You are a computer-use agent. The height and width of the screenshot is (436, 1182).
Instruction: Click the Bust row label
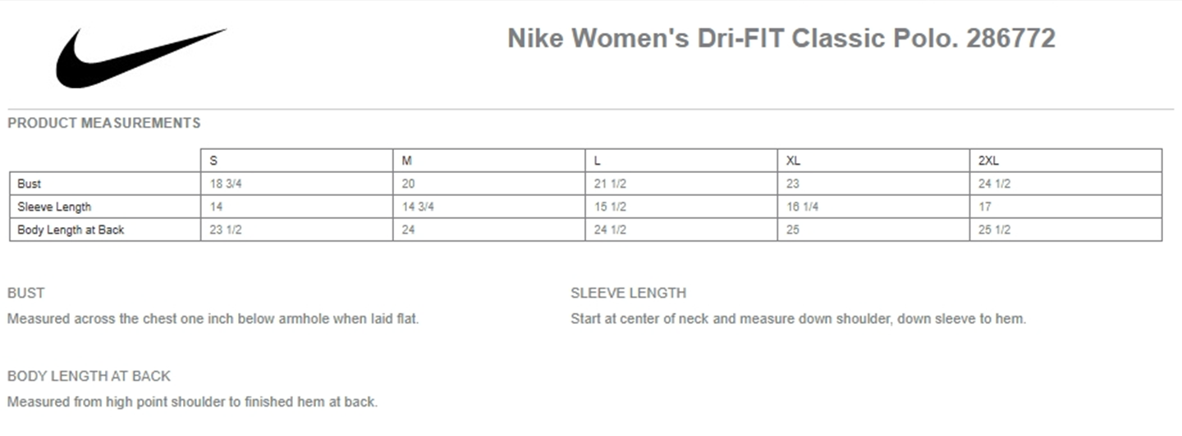point(105,184)
